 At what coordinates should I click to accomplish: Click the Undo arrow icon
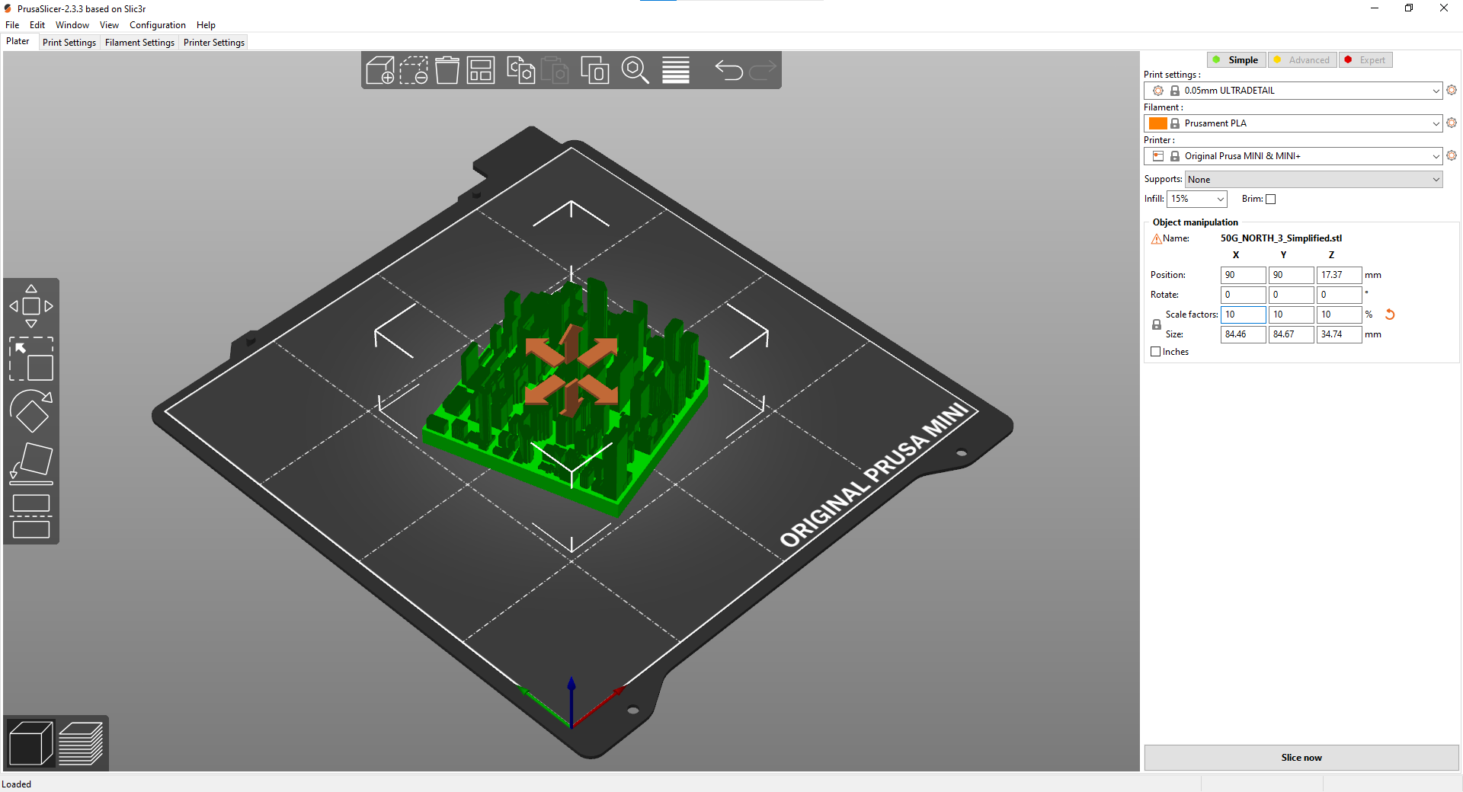[x=729, y=70]
